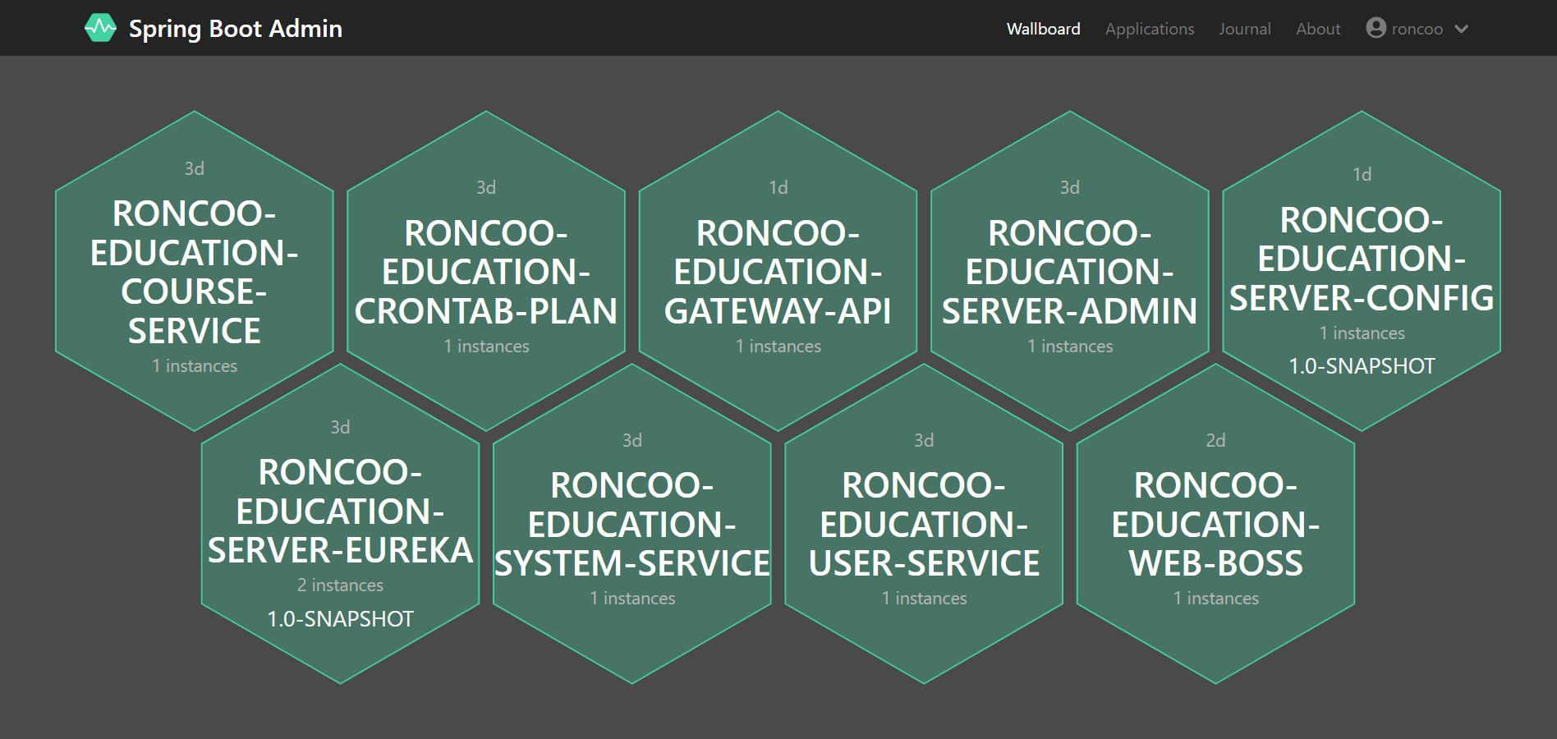Click 1.0-SNAPSHOT version under SERVER-EUREKA
Screen dimensions: 1557x739
point(340,619)
